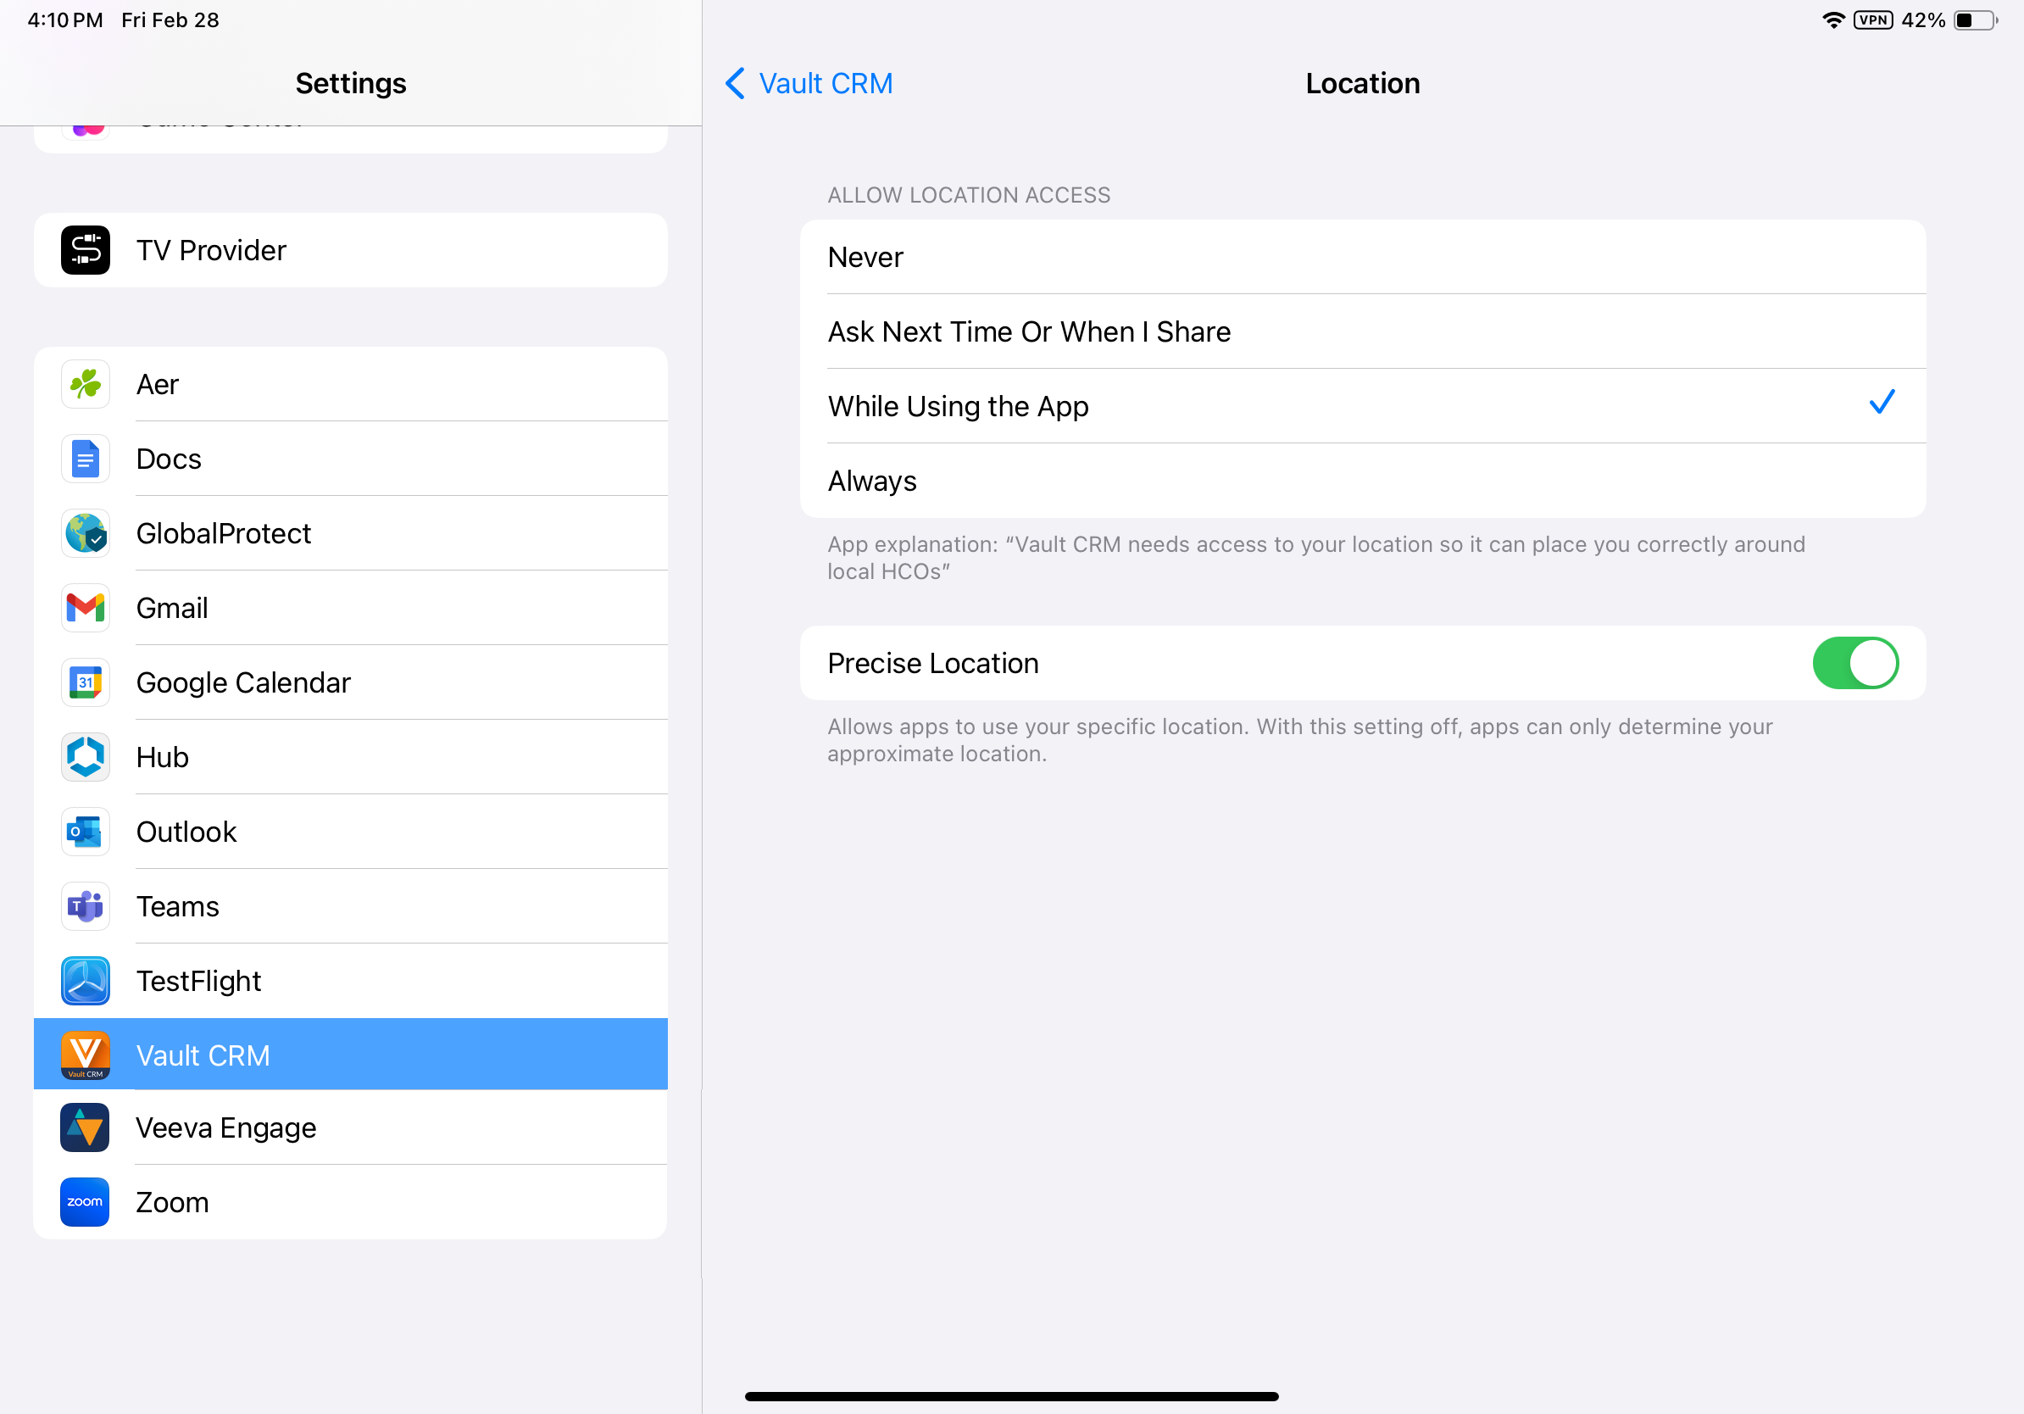Choose the Always location option
The width and height of the screenshot is (2024, 1414).
pos(1362,482)
